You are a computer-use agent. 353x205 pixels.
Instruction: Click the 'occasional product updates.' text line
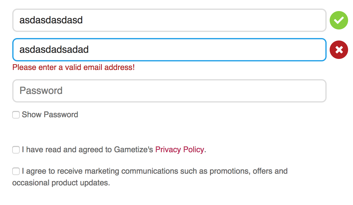pyautogui.click(x=61, y=183)
